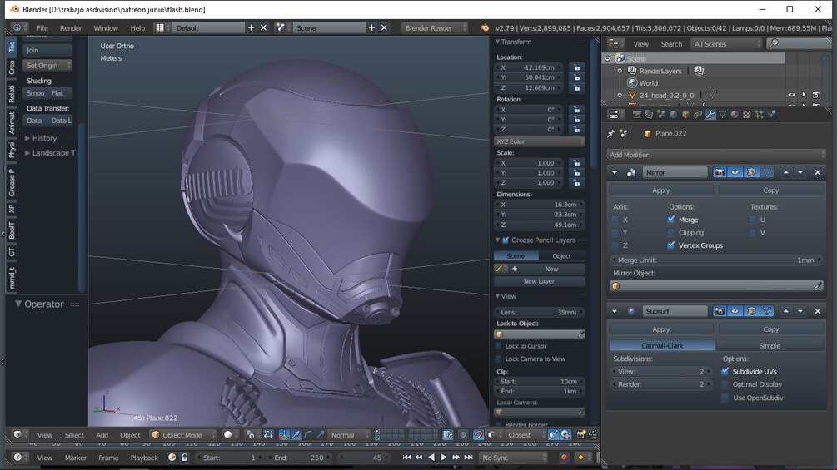Collapse the Grease Pencil Layers panel

(498, 240)
